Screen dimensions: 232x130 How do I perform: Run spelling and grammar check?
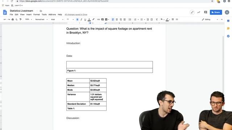pyautogui.click(x=17, y=19)
